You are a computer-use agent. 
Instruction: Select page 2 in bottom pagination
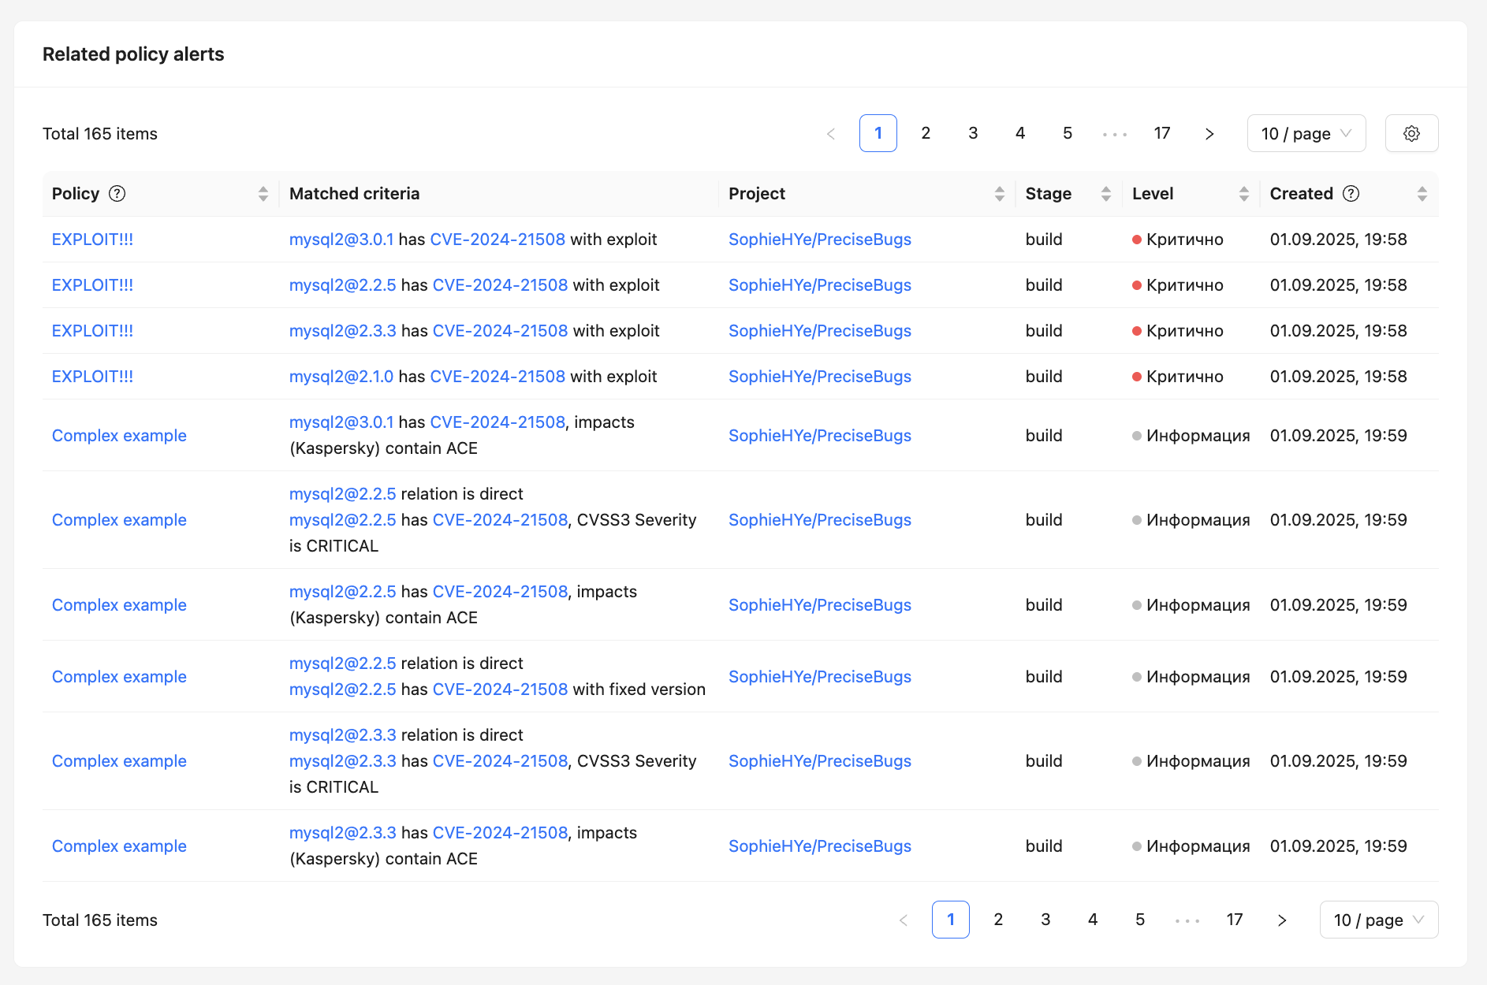click(997, 920)
